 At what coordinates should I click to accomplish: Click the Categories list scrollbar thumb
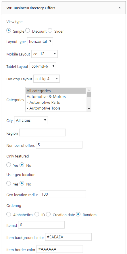point(89,94)
